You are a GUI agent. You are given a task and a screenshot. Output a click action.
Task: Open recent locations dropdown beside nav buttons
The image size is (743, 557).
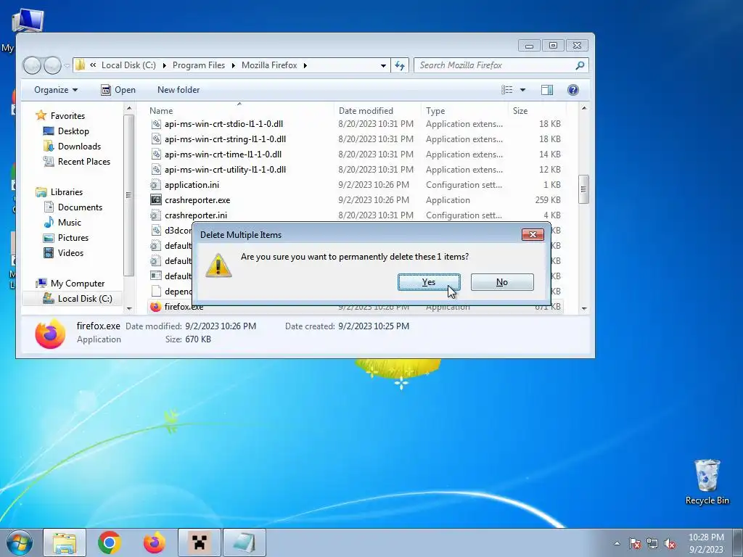[x=67, y=65]
